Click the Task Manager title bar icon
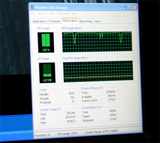The height and width of the screenshot is (143, 160). (x=32, y=7)
